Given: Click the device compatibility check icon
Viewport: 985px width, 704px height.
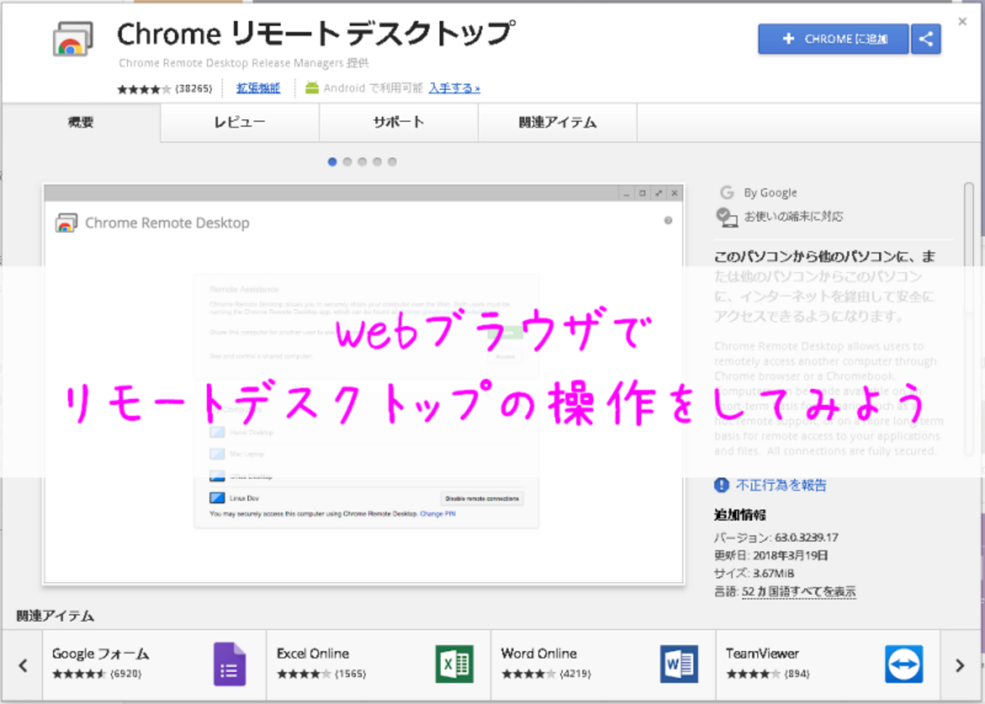Looking at the screenshot, I should (x=727, y=217).
